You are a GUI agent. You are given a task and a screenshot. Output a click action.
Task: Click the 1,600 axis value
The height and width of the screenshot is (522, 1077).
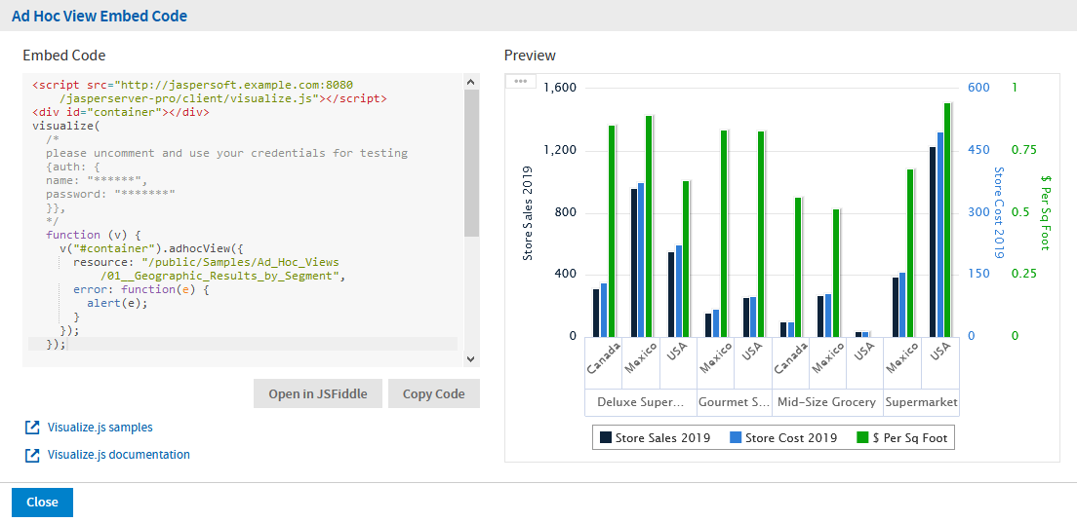click(560, 88)
